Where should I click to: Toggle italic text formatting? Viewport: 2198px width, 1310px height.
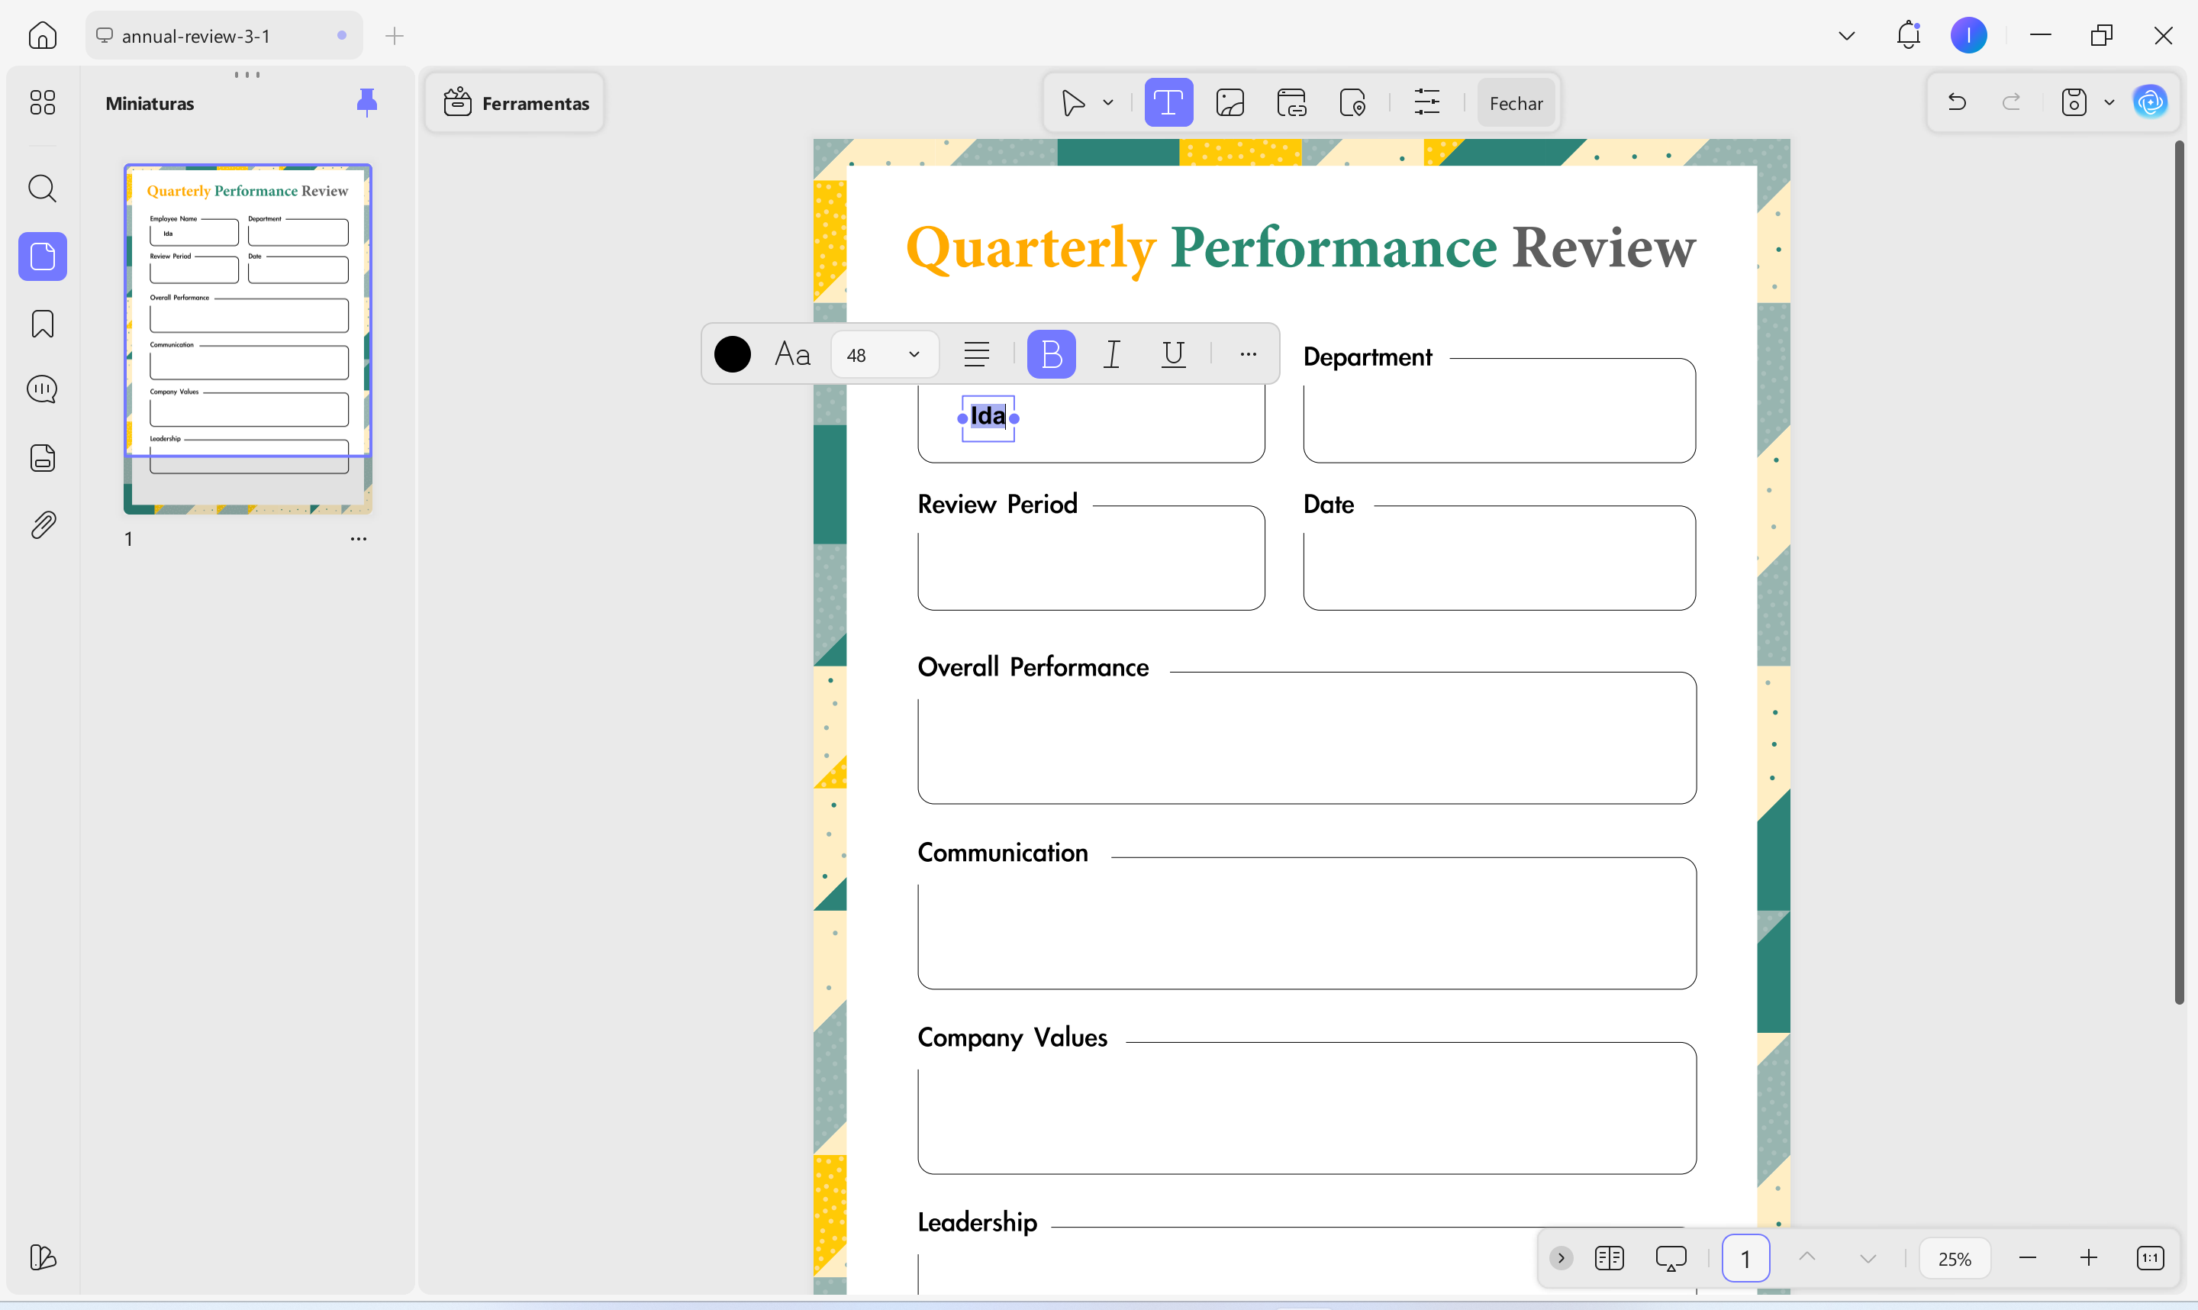tap(1112, 354)
